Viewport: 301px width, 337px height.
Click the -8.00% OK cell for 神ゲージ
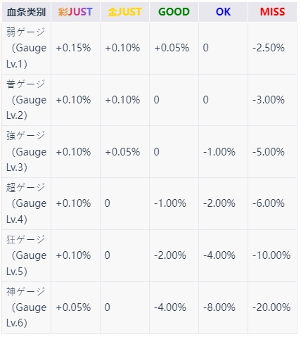(223, 307)
